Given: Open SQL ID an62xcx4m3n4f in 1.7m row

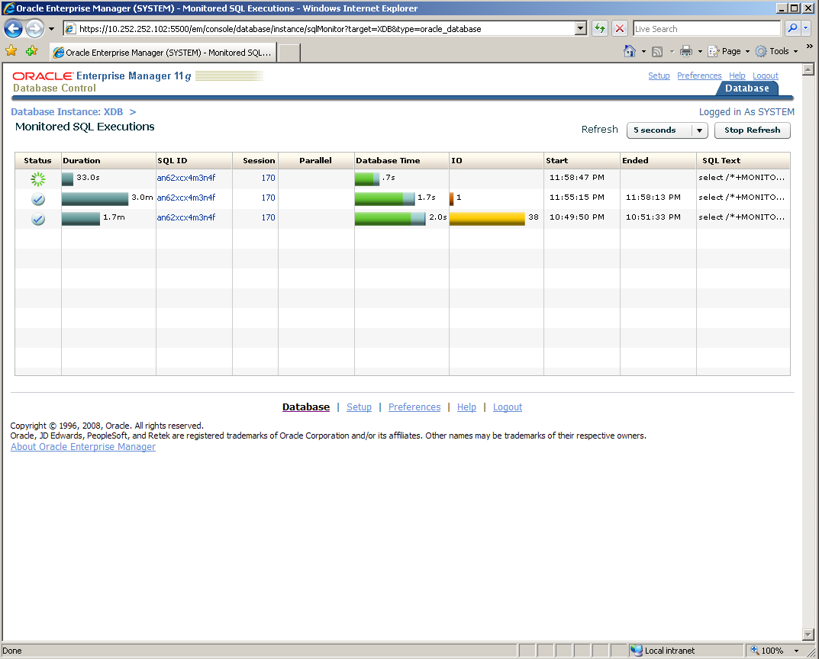Looking at the screenshot, I should click(x=186, y=217).
